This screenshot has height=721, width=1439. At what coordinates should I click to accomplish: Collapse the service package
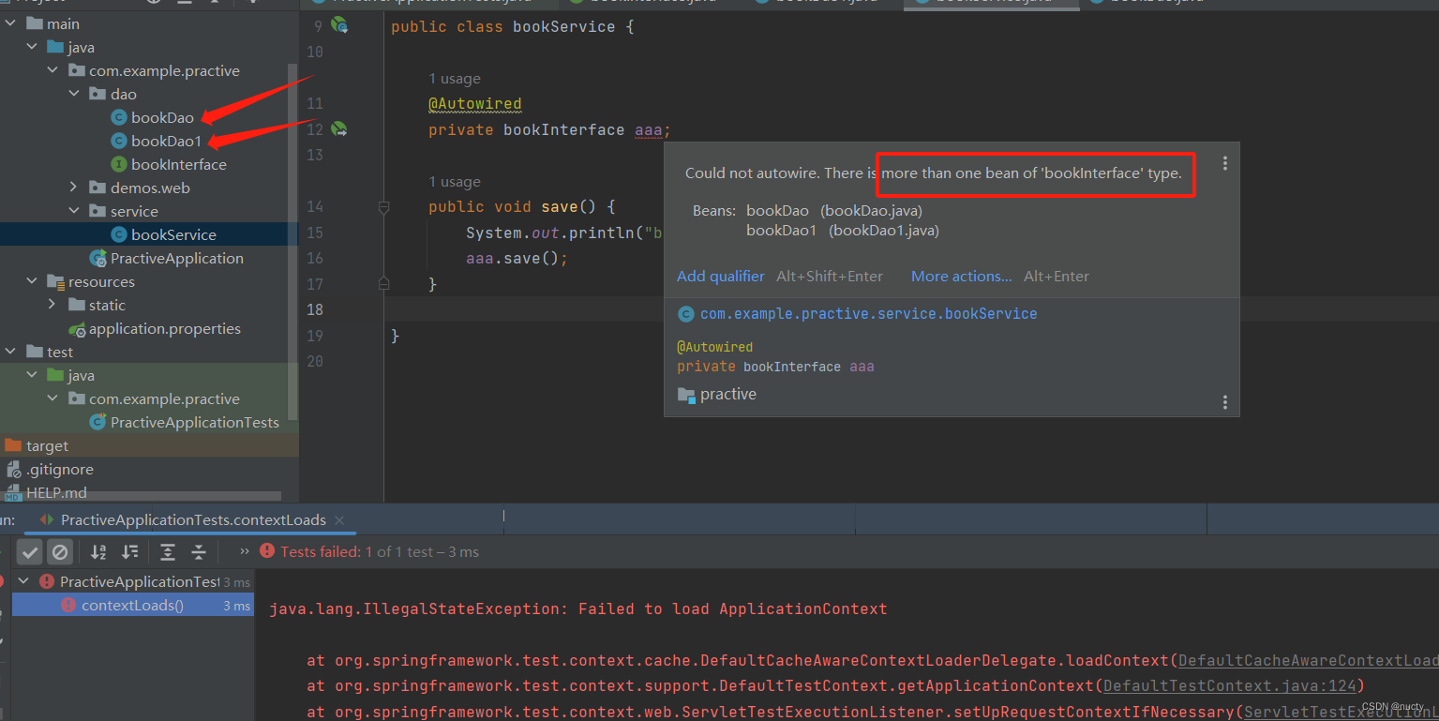point(74,211)
